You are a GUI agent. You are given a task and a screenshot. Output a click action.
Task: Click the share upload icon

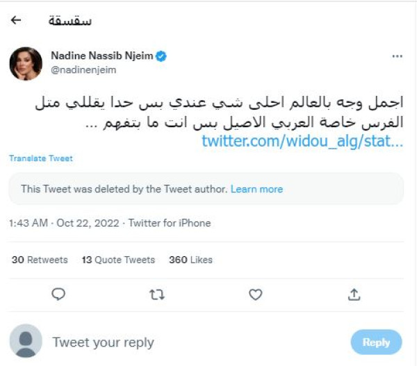pyautogui.click(x=354, y=294)
